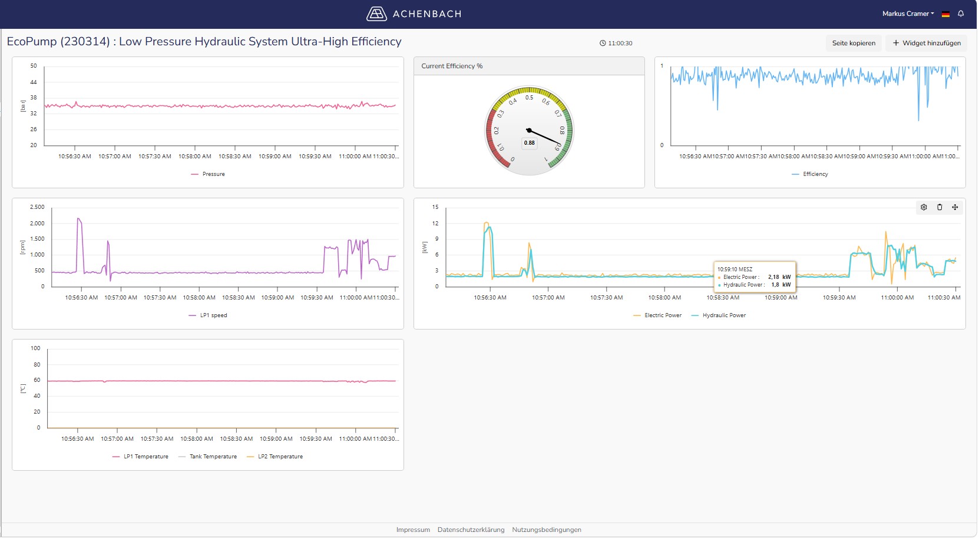Open widget settings gear on power chart
The height and width of the screenshot is (539, 979).
924,208
